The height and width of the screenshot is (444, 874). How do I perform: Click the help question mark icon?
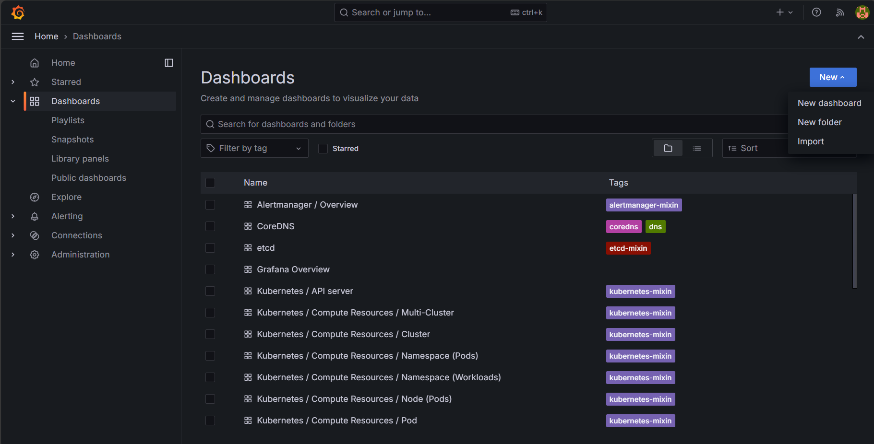[x=816, y=12]
